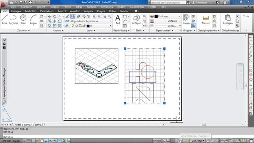Toggle object snap in status bar

(42, 141)
